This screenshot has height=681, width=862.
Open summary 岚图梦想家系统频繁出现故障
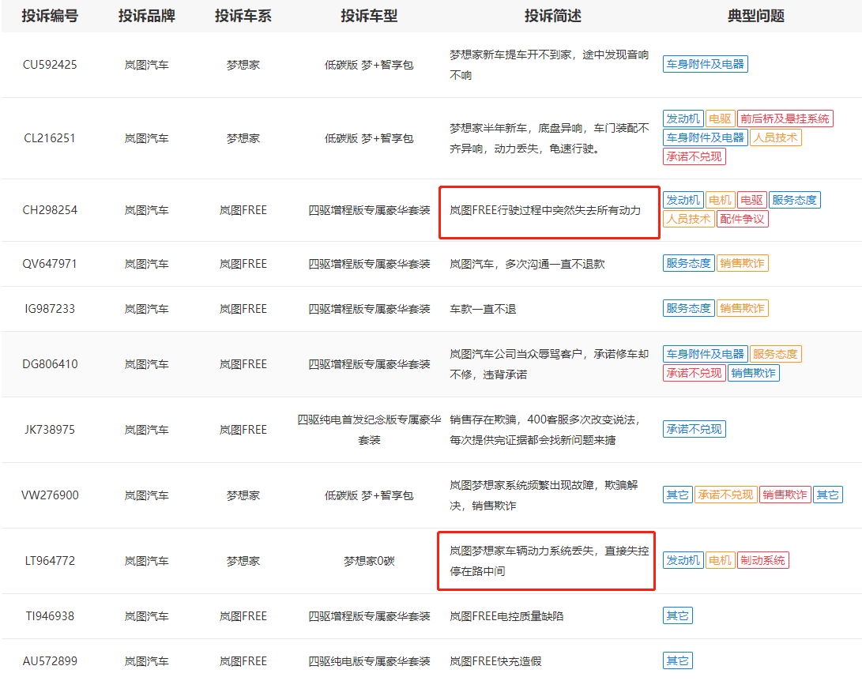pyautogui.click(x=544, y=495)
